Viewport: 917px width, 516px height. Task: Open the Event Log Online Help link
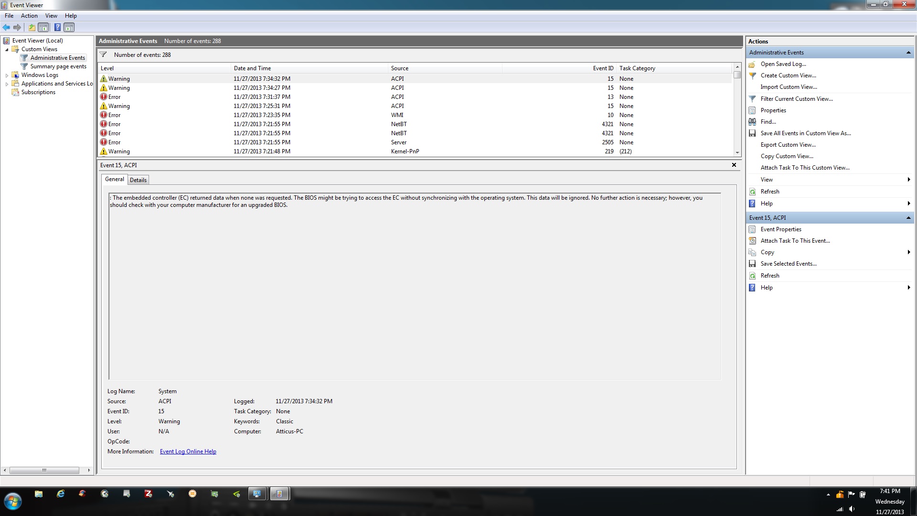188,451
